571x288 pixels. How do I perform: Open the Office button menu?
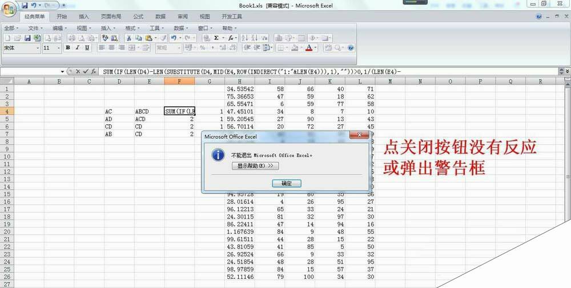point(9,9)
